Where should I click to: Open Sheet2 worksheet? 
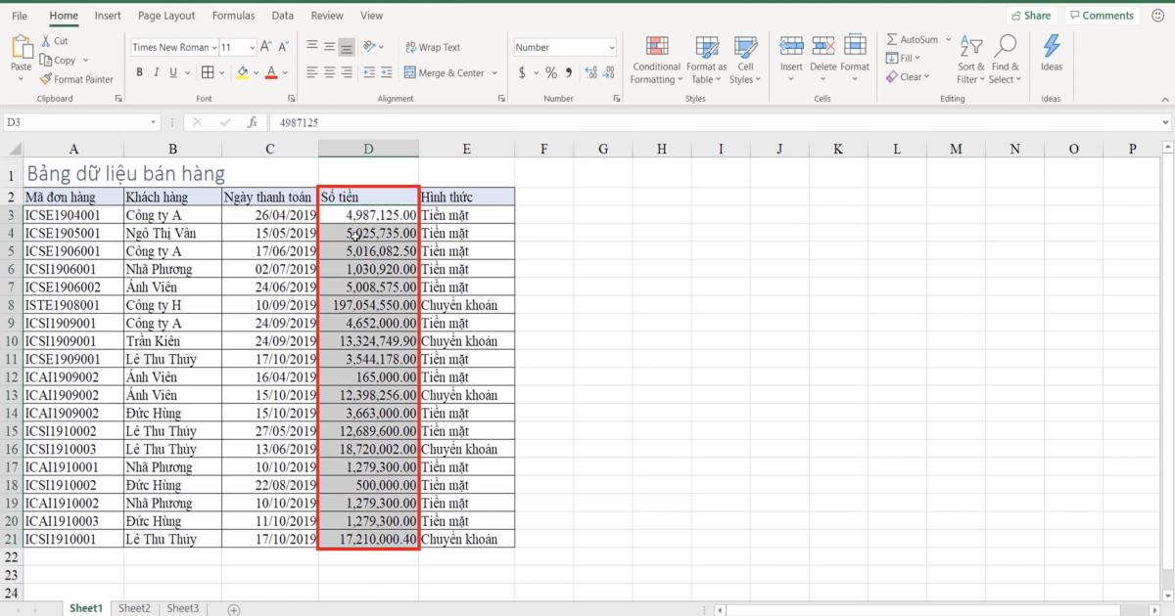click(134, 607)
